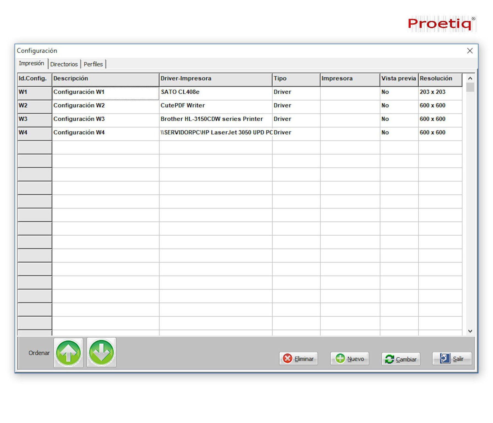The image size is (493, 423).
Task: Click the Brother HL-3150CDW printer cell
Action: [215, 119]
